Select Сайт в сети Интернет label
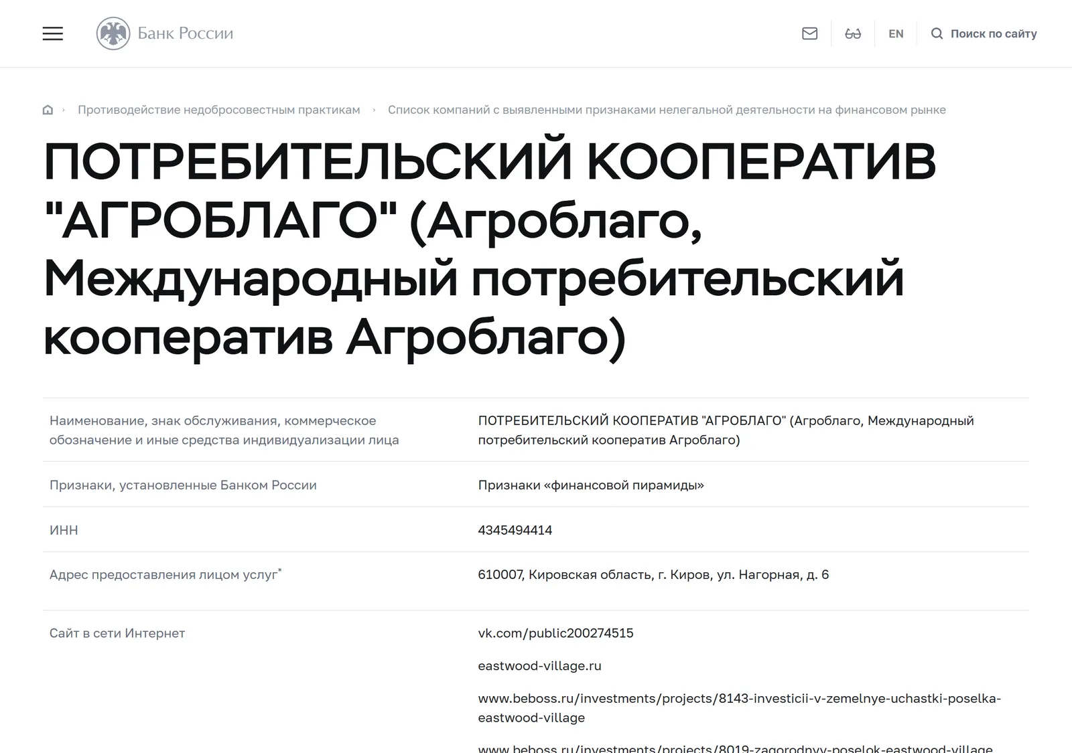 point(117,633)
